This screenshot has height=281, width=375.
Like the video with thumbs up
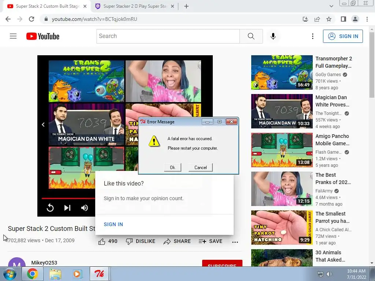point(108,241)
